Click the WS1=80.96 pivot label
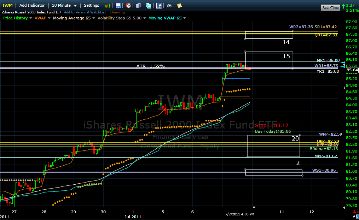The image size is (359, 220). click(324, 170)
